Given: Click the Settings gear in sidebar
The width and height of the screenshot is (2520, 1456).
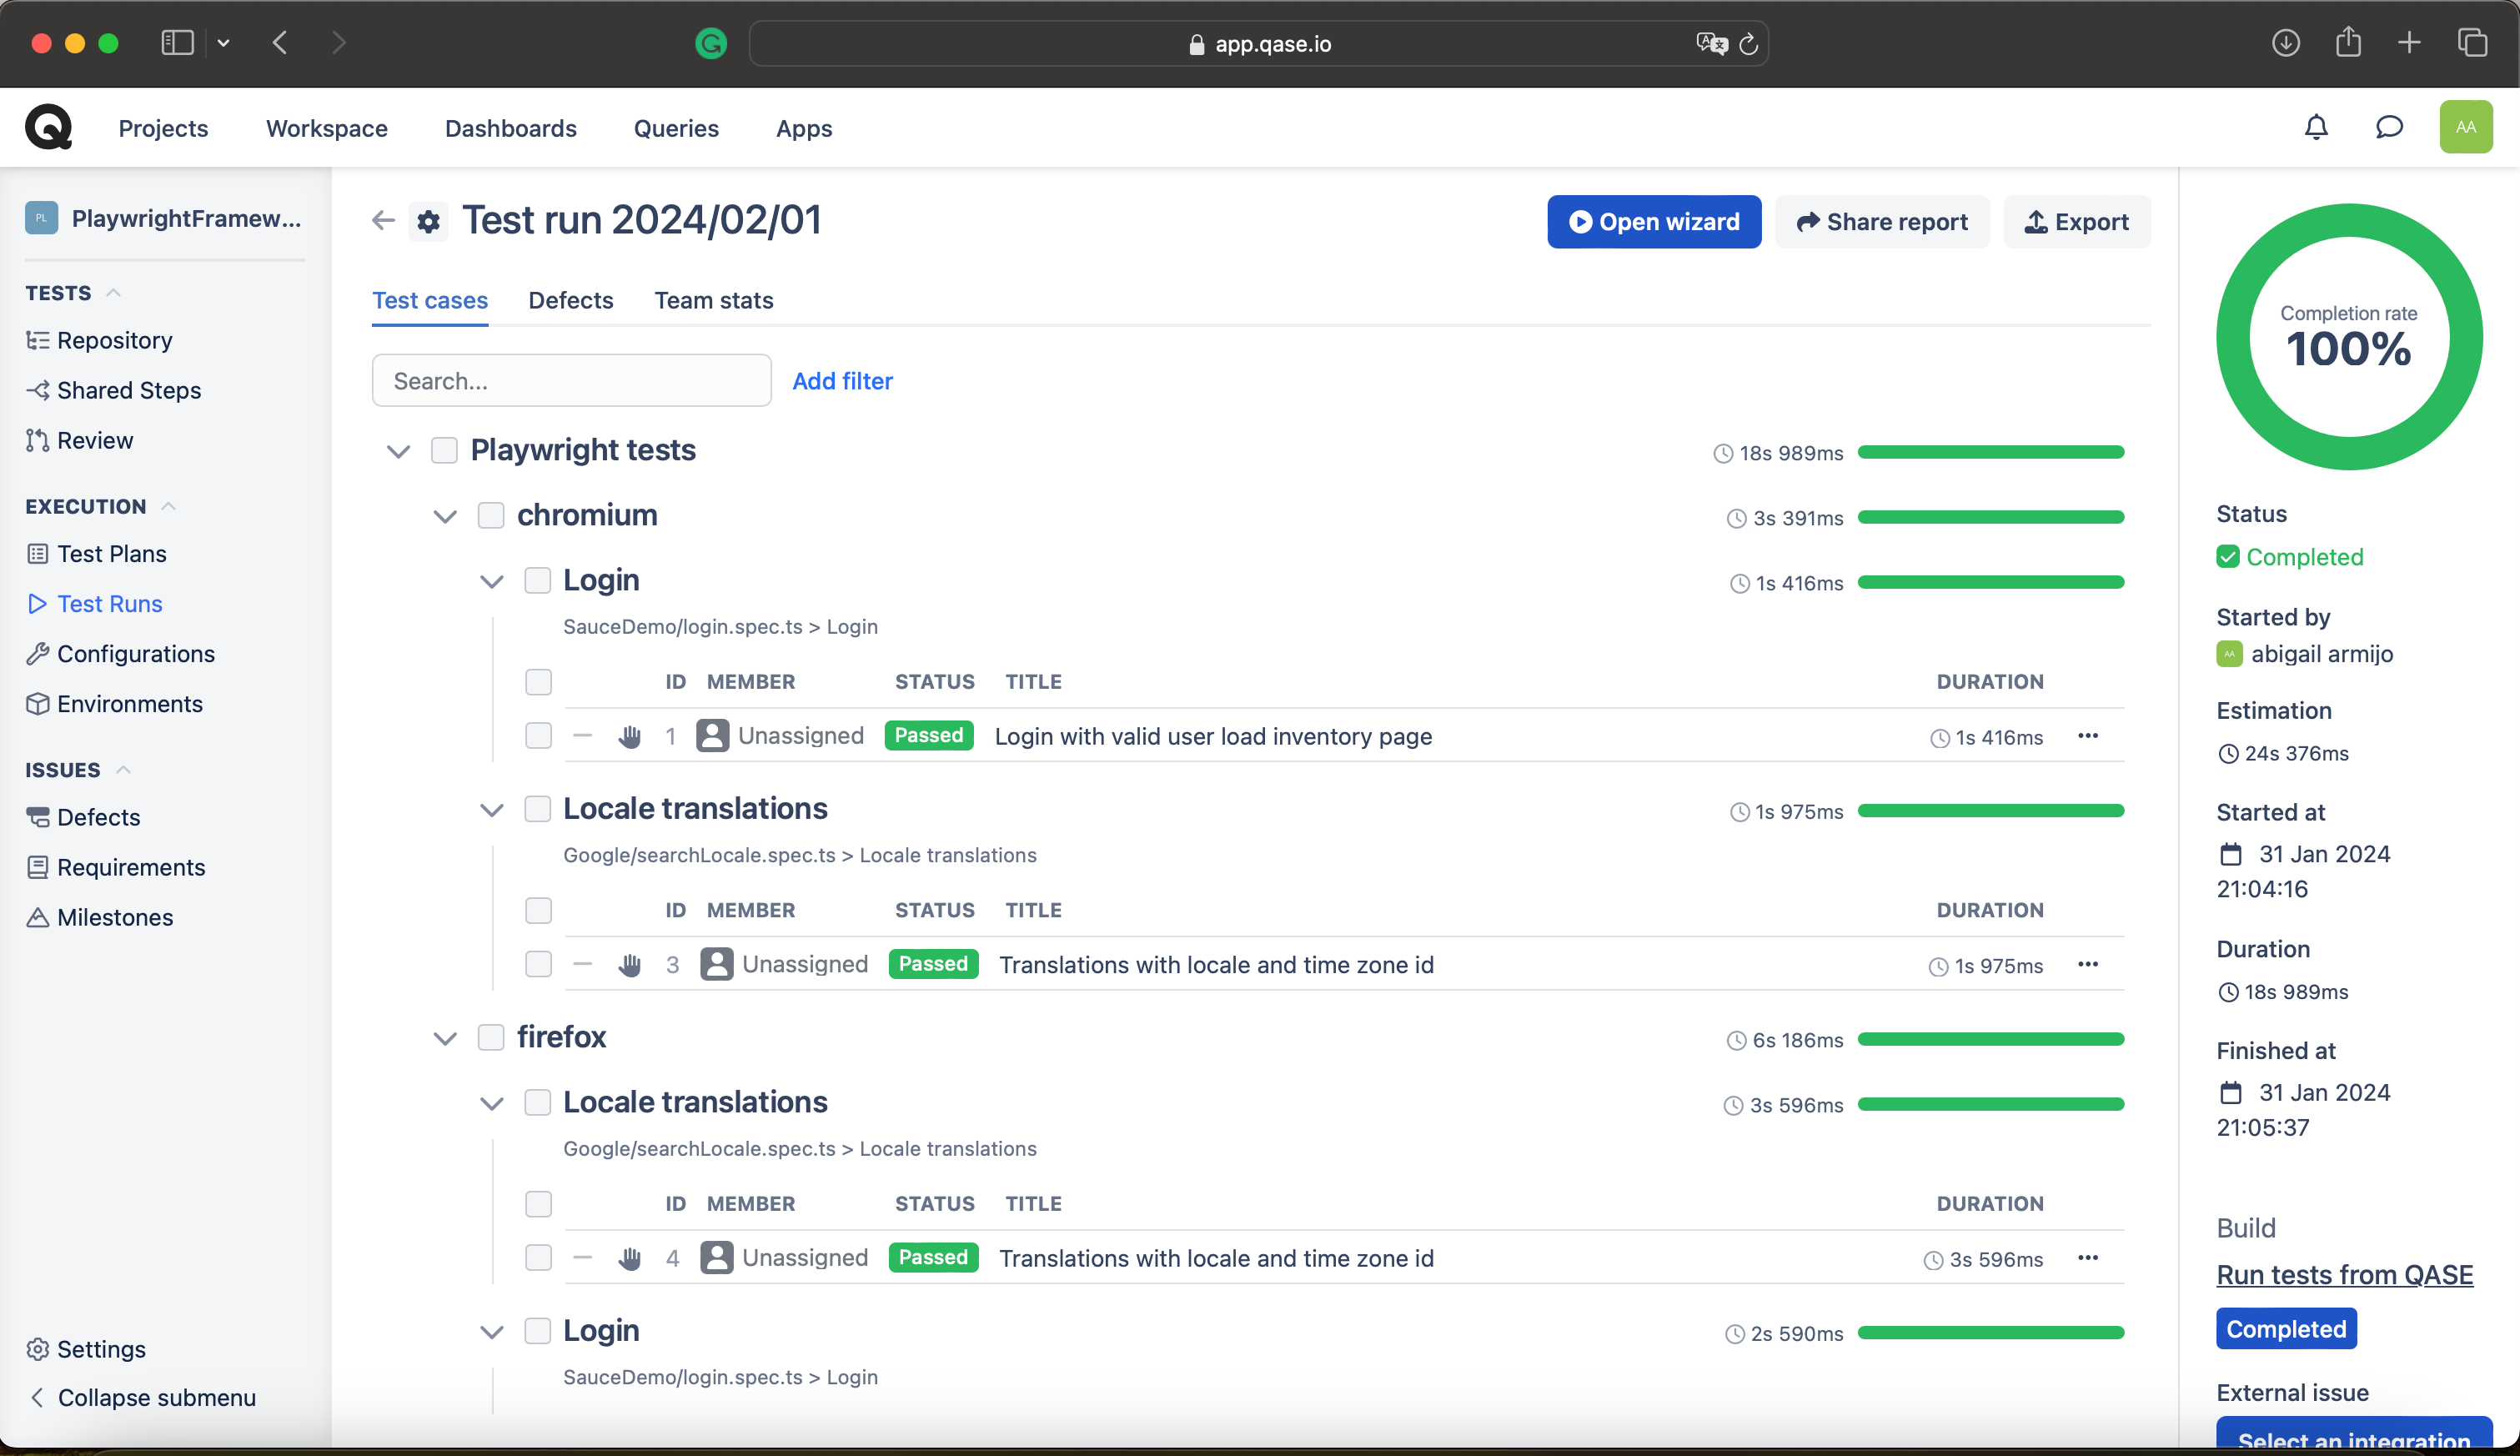Looking at the screenshot, I should click(x=38, y=1349).
